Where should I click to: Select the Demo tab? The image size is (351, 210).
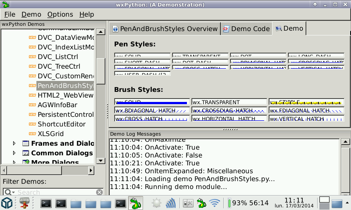289,28
